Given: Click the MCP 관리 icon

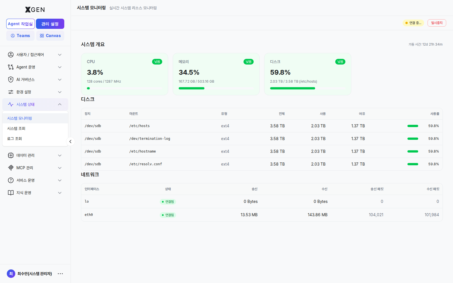Looking at the screenshot, I should [11, 168].
